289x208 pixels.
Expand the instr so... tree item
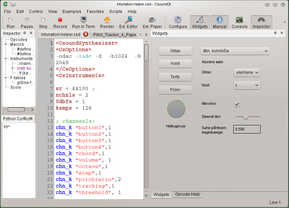13,68
